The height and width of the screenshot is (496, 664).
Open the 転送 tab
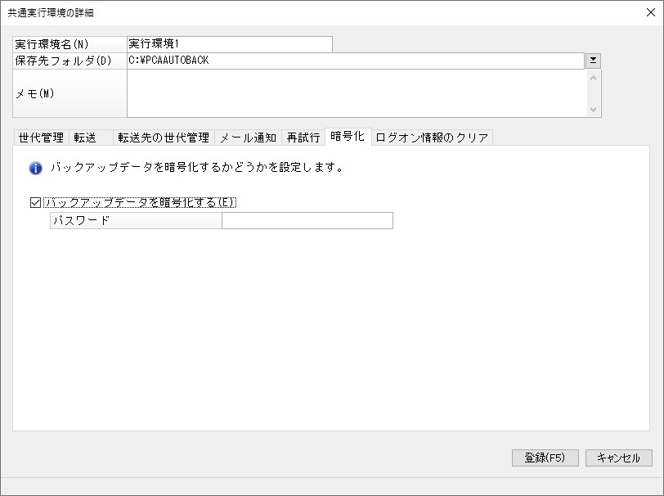coord(91,138)
